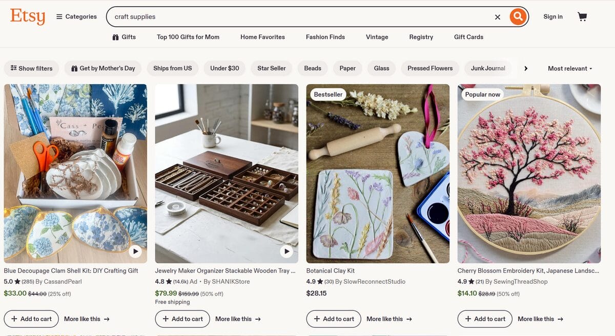
Task: Click the orange search magnifier
Action: 517,16
